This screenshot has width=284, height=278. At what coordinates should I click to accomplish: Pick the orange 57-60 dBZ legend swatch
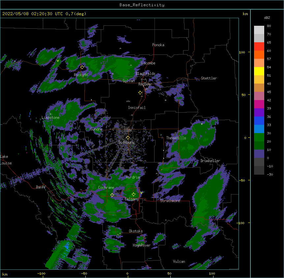click(259, 55)
